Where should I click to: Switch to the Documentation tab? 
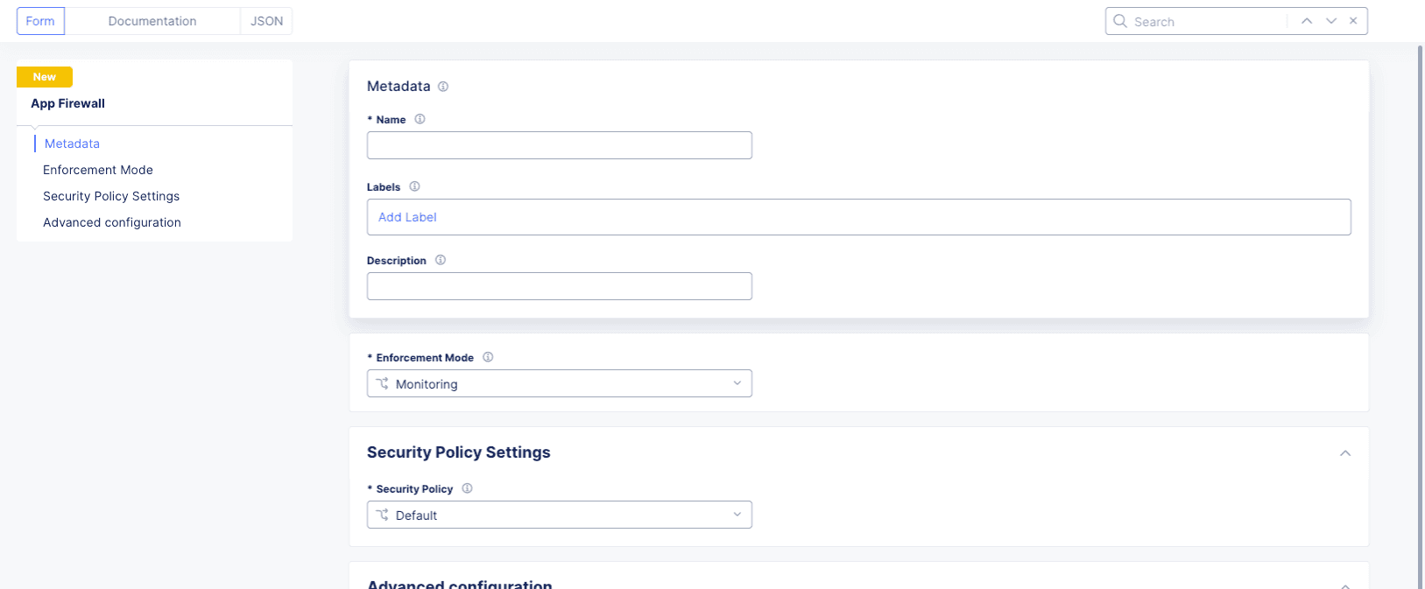pyautogui.click(x=152, y=21)
